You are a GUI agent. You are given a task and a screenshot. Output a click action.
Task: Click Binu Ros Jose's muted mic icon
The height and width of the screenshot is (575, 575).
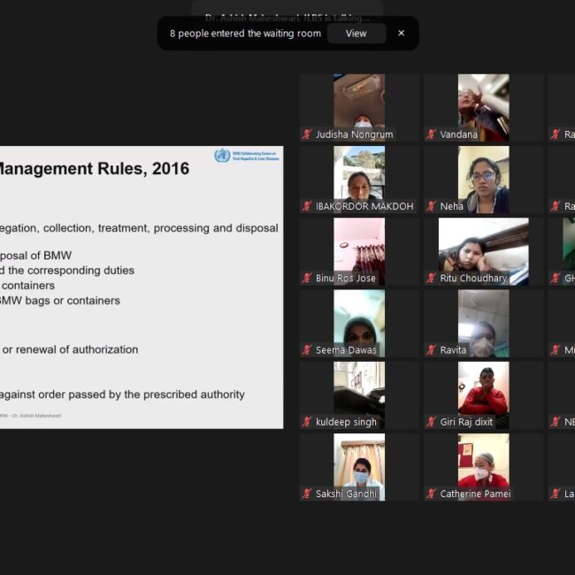[x=307, y=278]
